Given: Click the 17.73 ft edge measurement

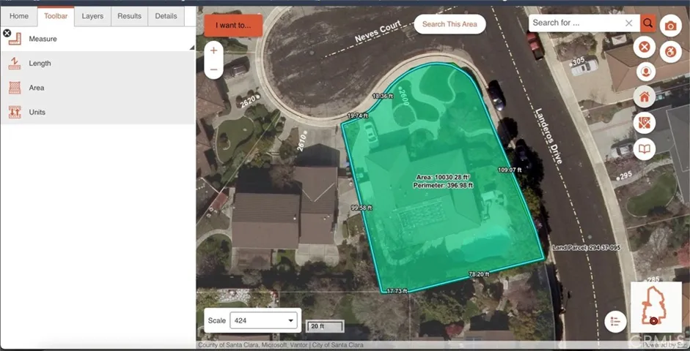Looking at the screenshot, I should coord(397,291).
